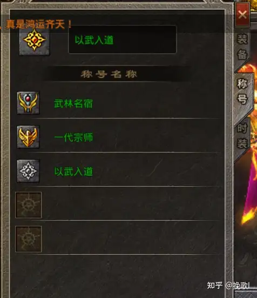Select the 一代宗师 golden helmet icon
The width and height of the screenshot is (257, 298).
click(28, 137)
